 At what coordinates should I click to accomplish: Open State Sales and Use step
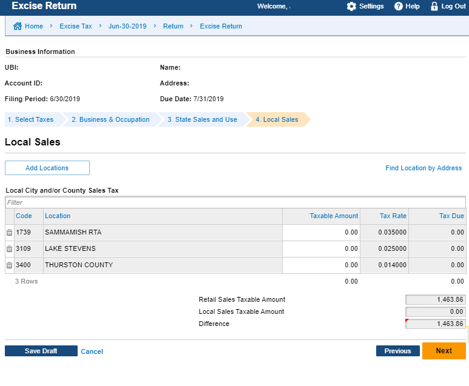click(x=202, y=119)
